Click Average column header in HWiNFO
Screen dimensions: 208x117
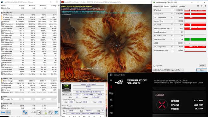click(54, 6)
